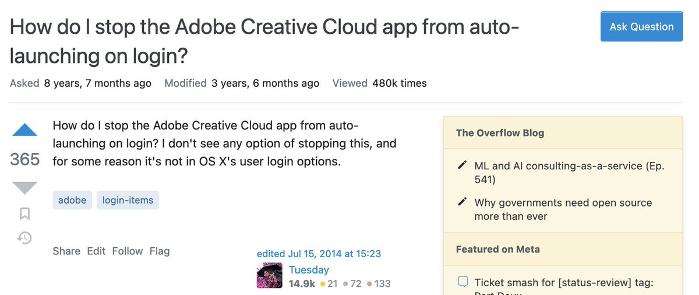Image resolution: width=699 pixels, height=295 pixels.
Task: Click the Asked 8 years, 7 months ago text
Action: point(80,83)
